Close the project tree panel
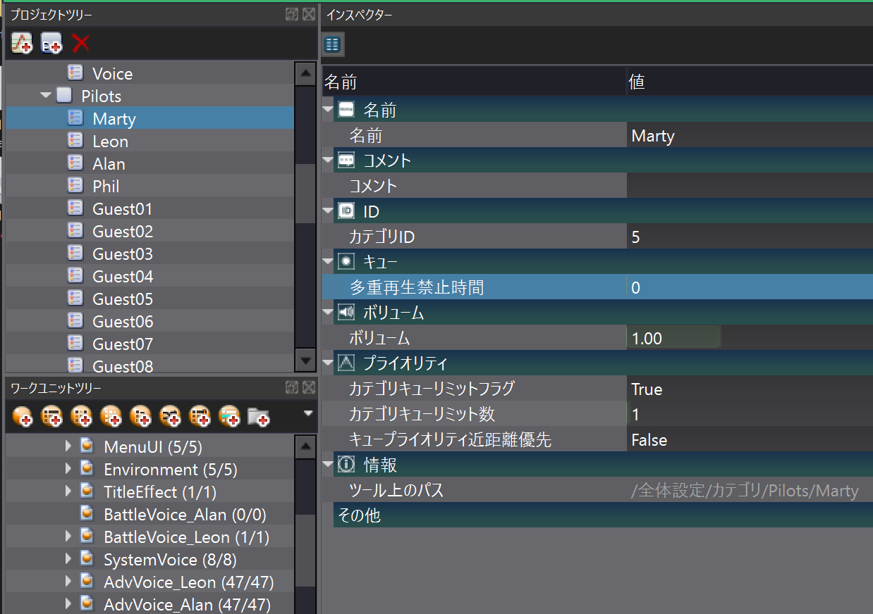873x614 pixels. (x=309, y=14)
